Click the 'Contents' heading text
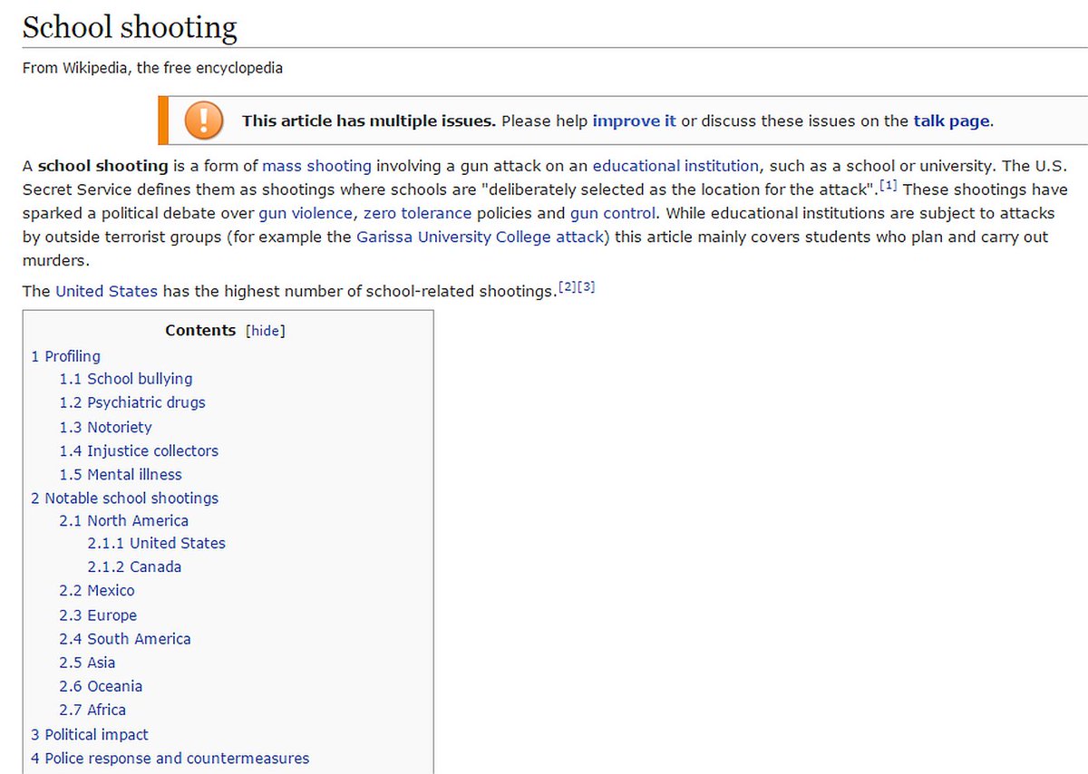The width and height of the screenshot is (1088, 774). click(200, 331)
